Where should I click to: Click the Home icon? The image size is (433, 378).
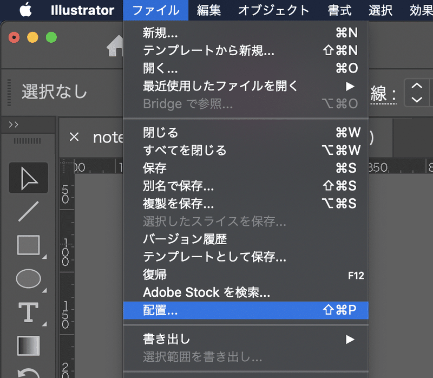pyautogui.click(x=116, y=47)
